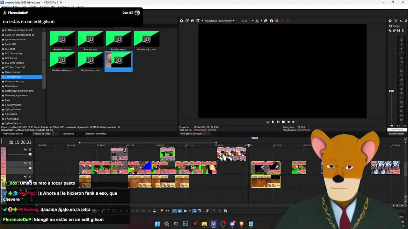Switch to 'Transiciones' tab
Viewport: 408px width, 229px height.
click(x=68, y=134)
